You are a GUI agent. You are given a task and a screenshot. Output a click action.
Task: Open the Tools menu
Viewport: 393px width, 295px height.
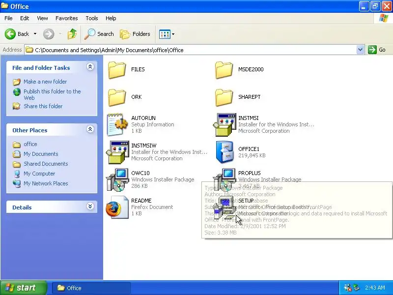(x=92, y=18)
